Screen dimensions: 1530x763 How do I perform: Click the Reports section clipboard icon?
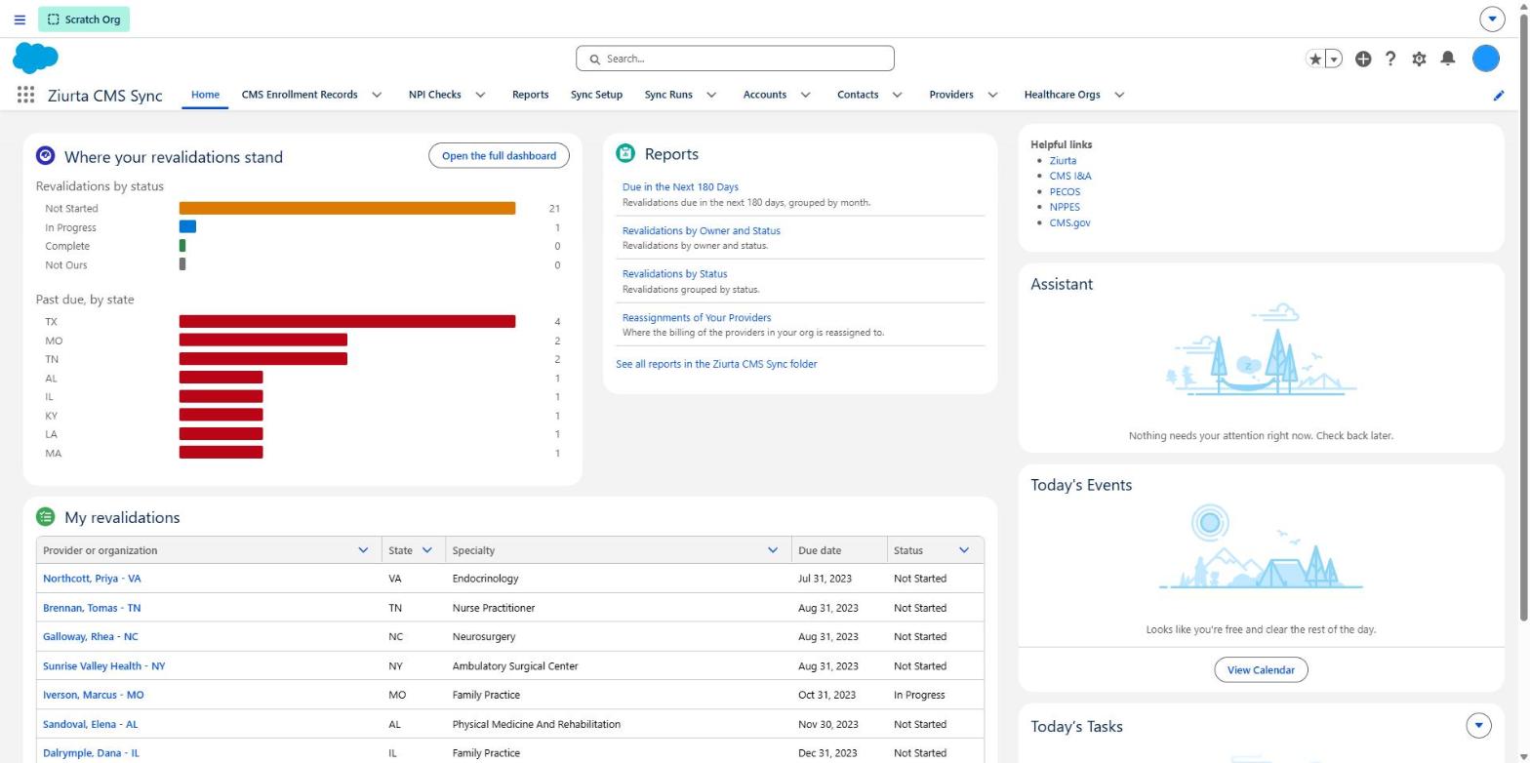625,153
